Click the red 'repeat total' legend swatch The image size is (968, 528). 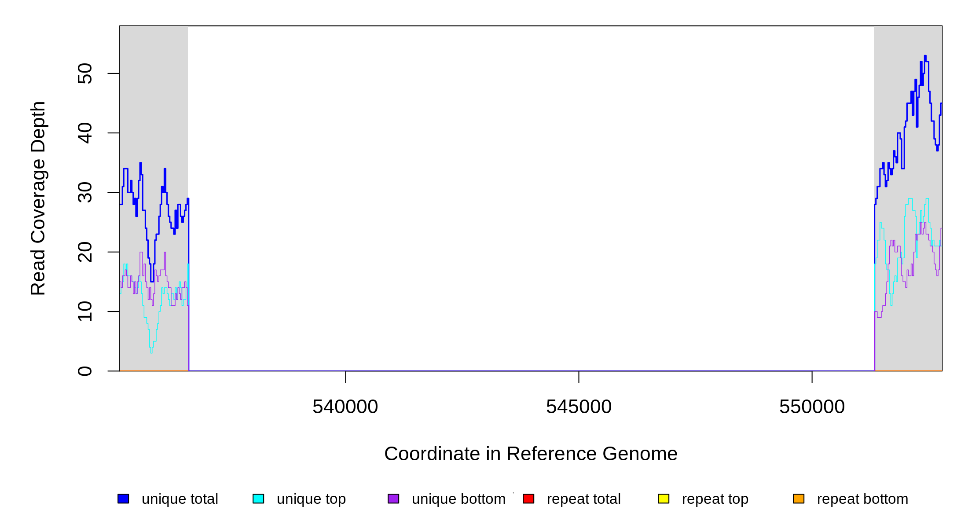point(528,499)
